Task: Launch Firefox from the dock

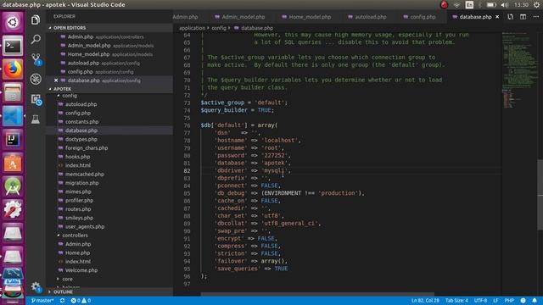Action: (x=13, y=69)
